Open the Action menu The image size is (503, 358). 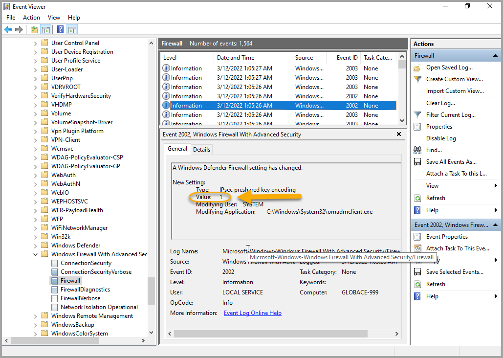(31, 18)
